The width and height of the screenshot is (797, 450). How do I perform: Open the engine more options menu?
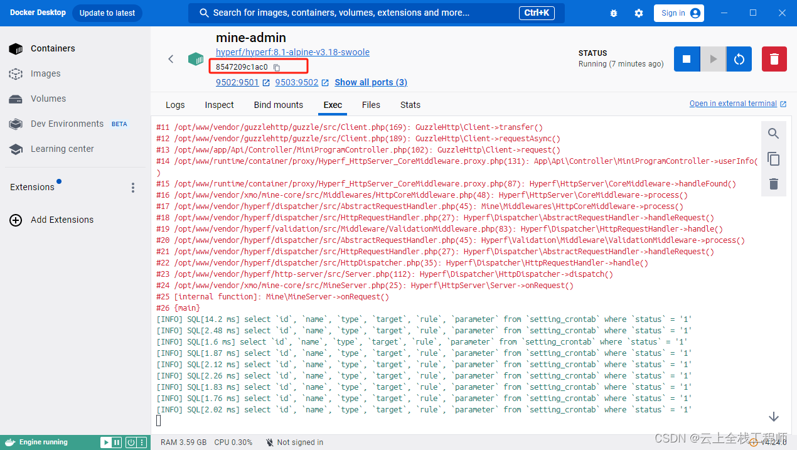(141, 442)
